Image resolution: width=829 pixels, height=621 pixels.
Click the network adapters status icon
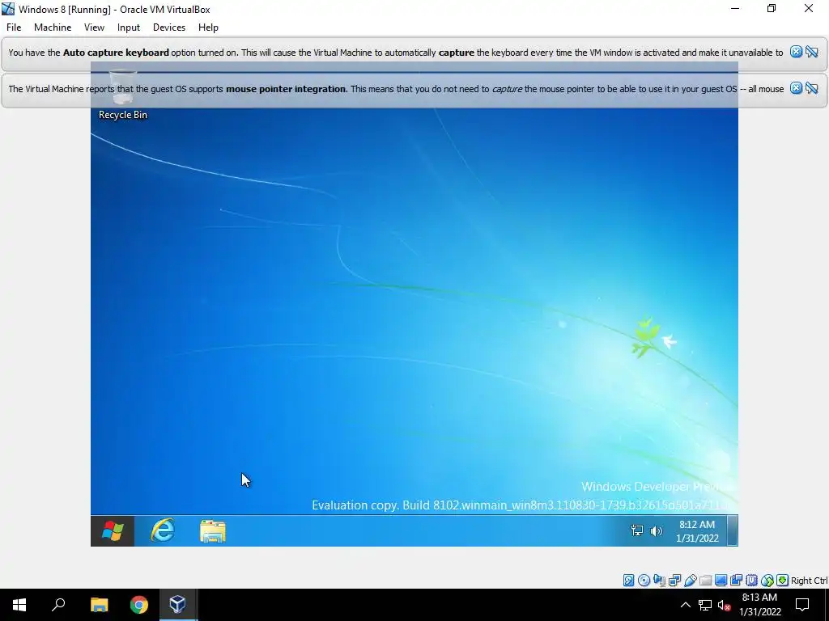click(674, 581)
